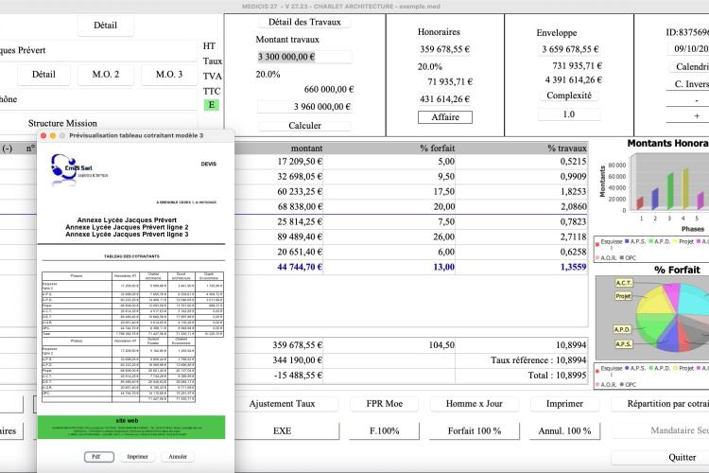709x473 pixels.
Task: Click the Projet label on pie chart
Action: [x=623, y=296]
